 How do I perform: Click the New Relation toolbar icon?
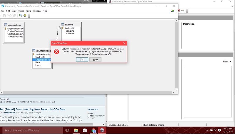tap(25, 16)
